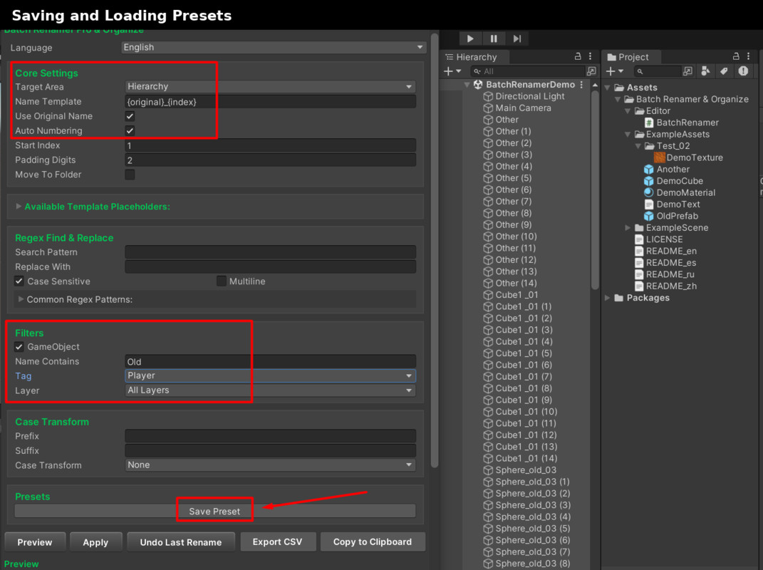The width and height of the screenshot is (763, 570).
Task: Click Name Contains field with Old
Action: (x=270, y=362)
